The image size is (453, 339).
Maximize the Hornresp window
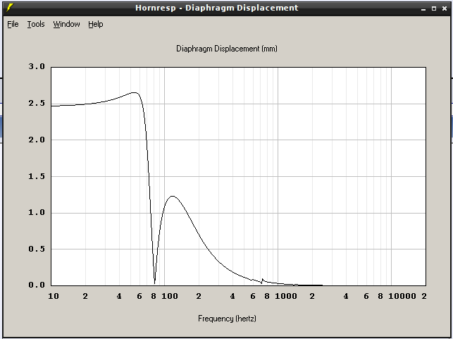[x=434, y=8]
